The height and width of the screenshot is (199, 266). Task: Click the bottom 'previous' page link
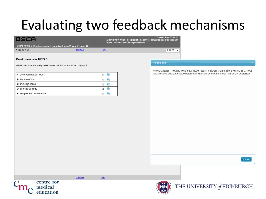[x=80, y=177]
